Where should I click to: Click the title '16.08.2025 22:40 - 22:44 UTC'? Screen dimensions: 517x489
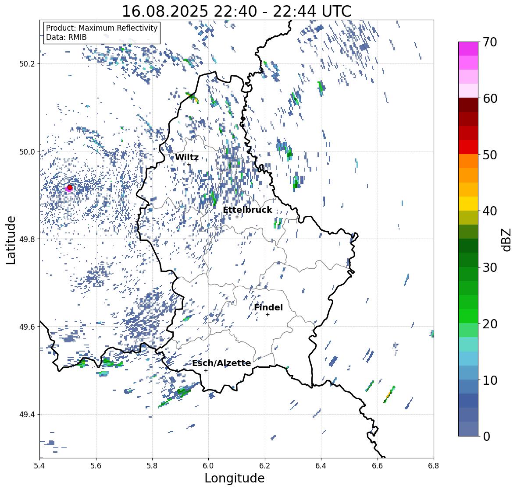tap(236, 11)
